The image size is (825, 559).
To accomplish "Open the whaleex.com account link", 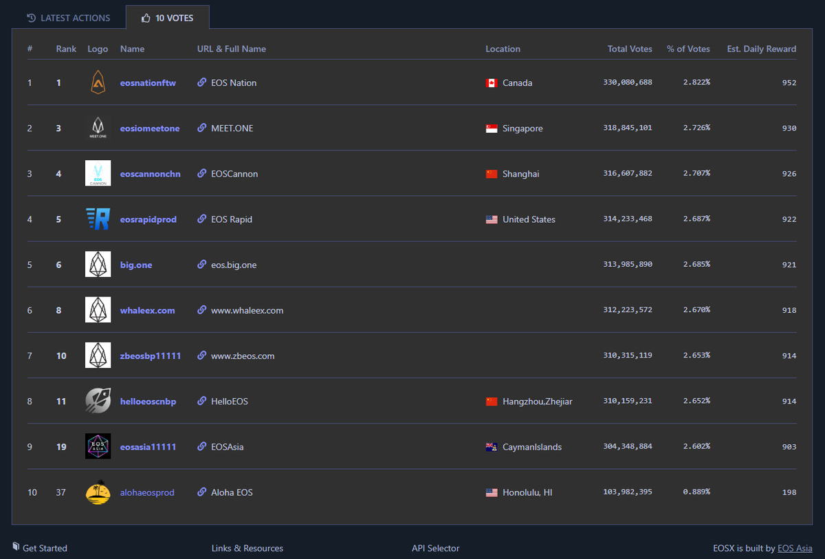I will click(148, 310).
